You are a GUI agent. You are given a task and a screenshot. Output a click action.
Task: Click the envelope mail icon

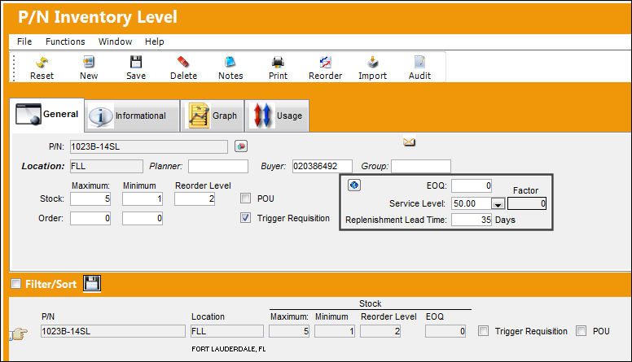point(409,142)
